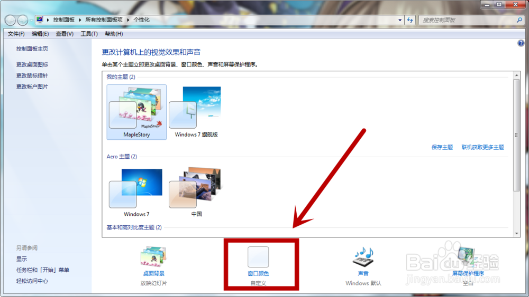Click 我的主题 (2) group header

tap(121, 77)
